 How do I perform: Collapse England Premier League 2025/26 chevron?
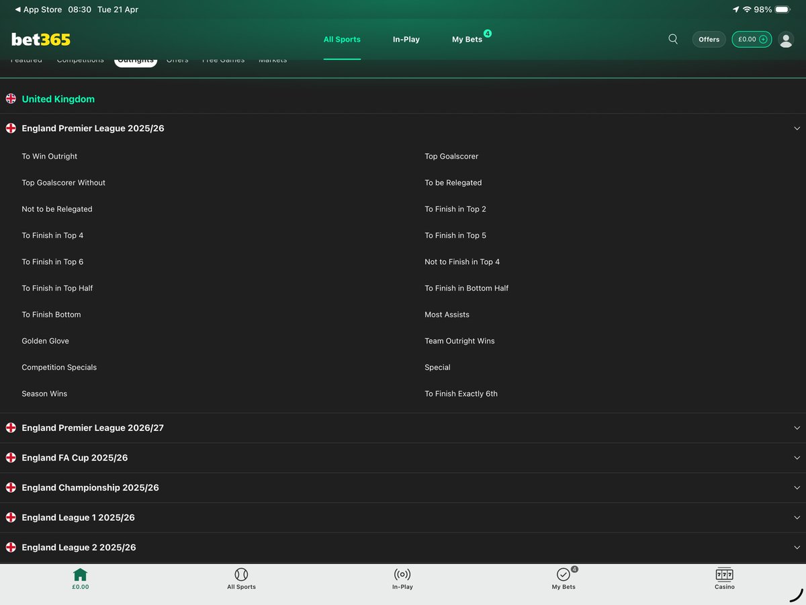pyautogui.click(x=797, y=128)
